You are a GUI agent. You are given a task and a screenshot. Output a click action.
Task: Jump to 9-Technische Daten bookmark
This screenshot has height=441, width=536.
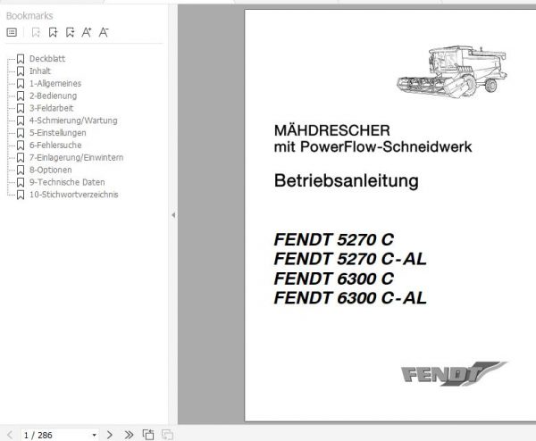point(67,182)
